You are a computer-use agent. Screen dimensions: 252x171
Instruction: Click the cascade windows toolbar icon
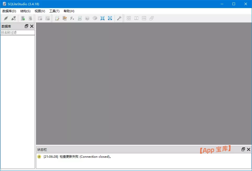pyautogui.click(x=152, y=18)
